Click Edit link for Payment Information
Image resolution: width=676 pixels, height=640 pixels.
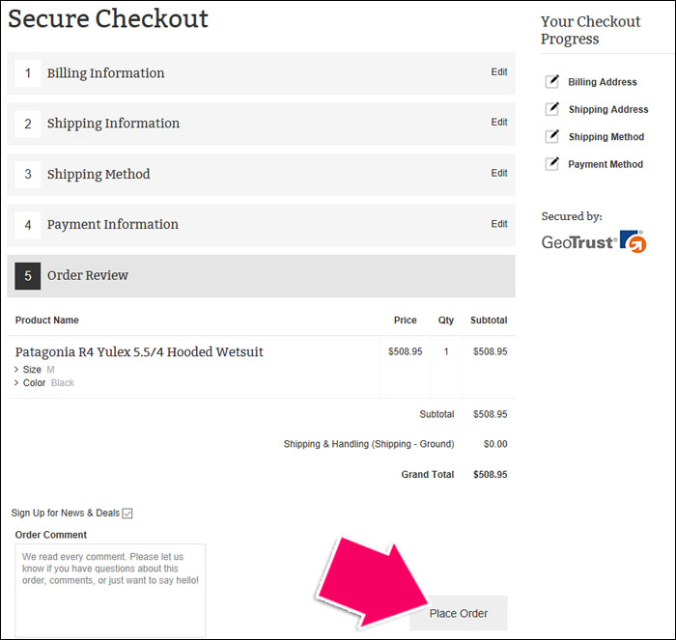pos(499,224)
